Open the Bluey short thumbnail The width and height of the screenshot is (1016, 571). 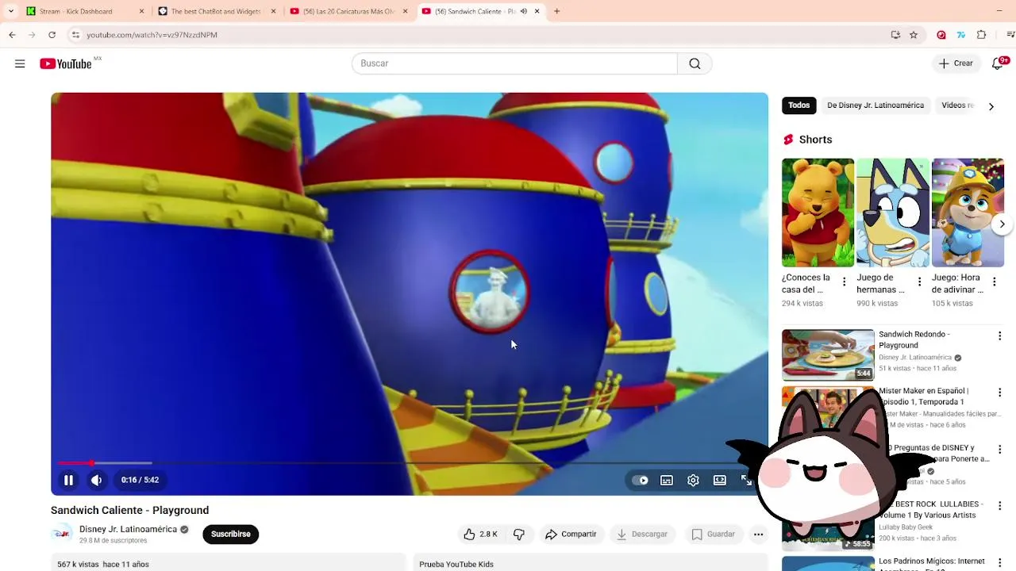coord(893,213)
